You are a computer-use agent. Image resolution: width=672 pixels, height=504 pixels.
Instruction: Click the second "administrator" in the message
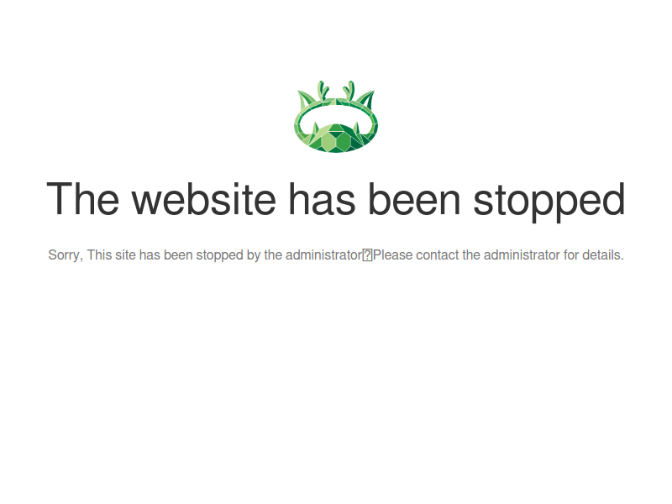point(522,255)
